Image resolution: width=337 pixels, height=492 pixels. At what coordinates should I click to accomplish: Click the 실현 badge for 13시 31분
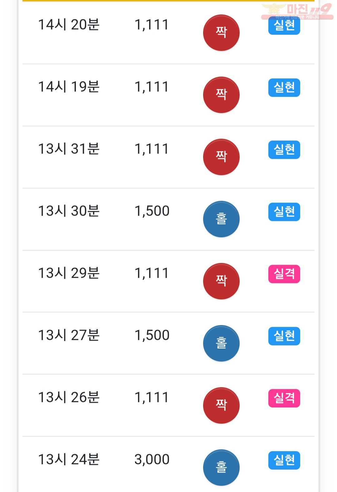[x=284, y=150]
